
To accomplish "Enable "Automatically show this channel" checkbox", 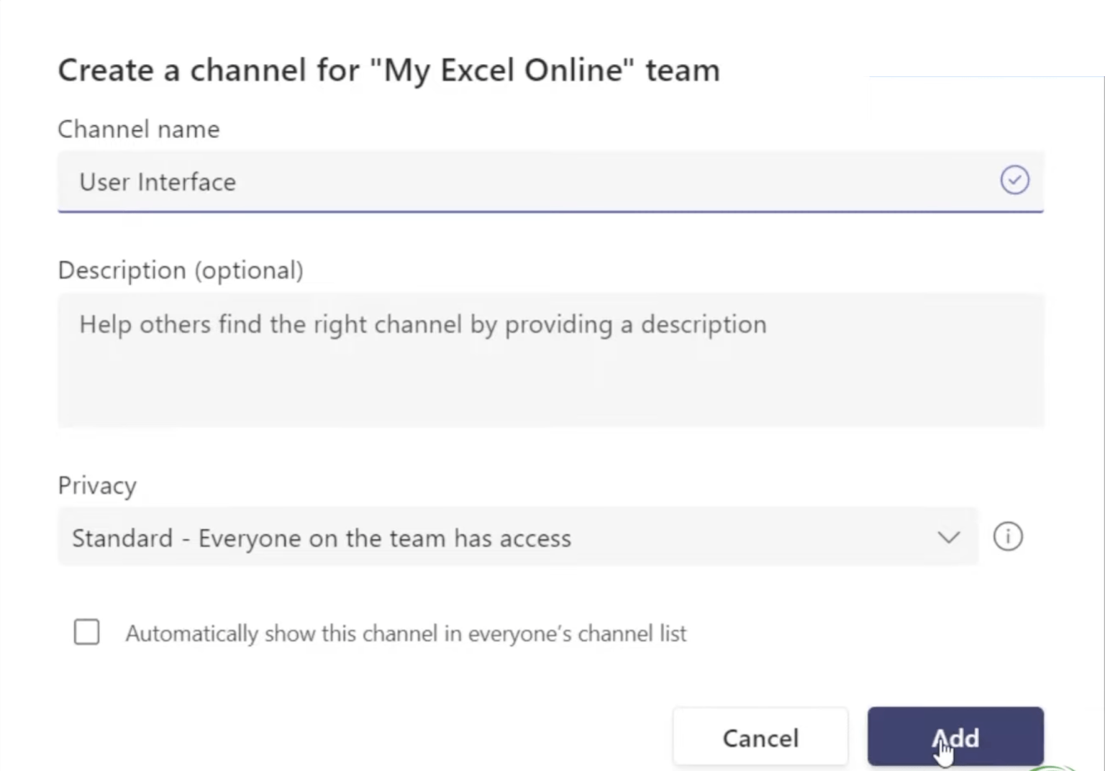I will coord(86,632).
